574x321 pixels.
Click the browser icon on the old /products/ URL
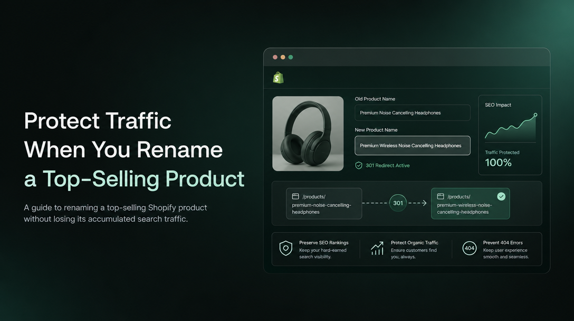[295, 196]
